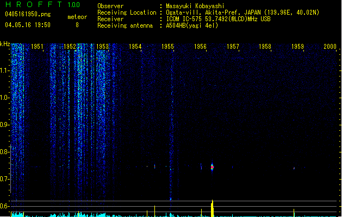This screenshot has height=217, width=342.
Task: Click the 1957 time axis label
Action: coord(233,47)
